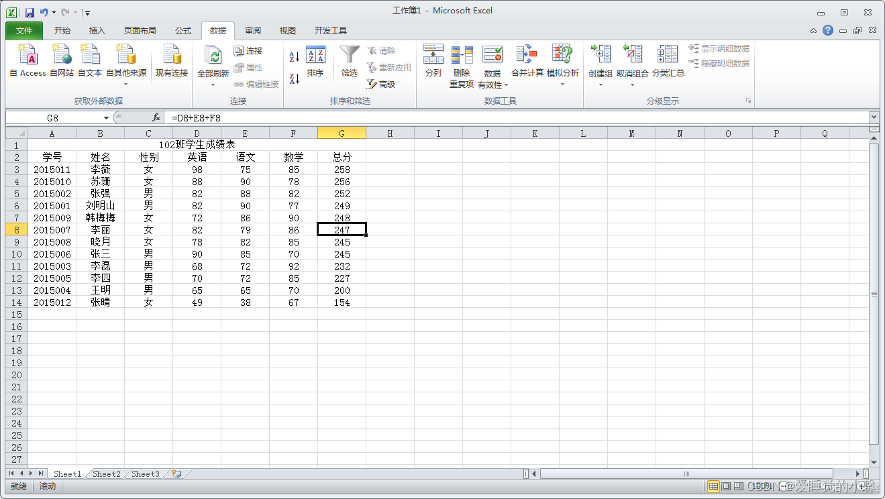Viewport: 885px width, 499px height.
Task: Click 隐藏明细数据 (Hide Detail) button
Action: 719,63
